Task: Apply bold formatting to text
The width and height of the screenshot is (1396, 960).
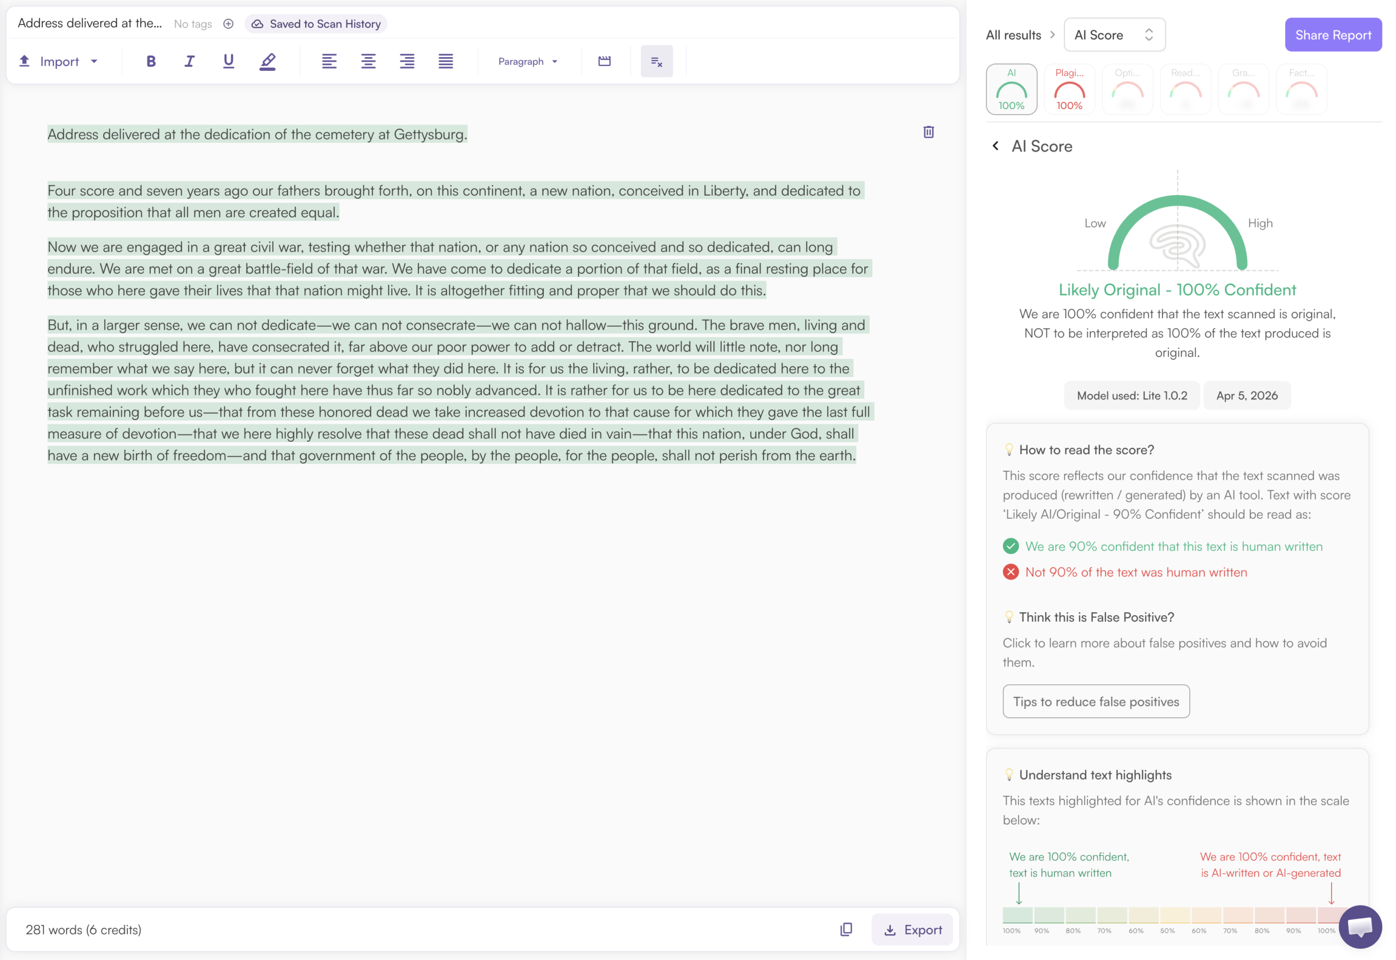Action: point(151,62)
